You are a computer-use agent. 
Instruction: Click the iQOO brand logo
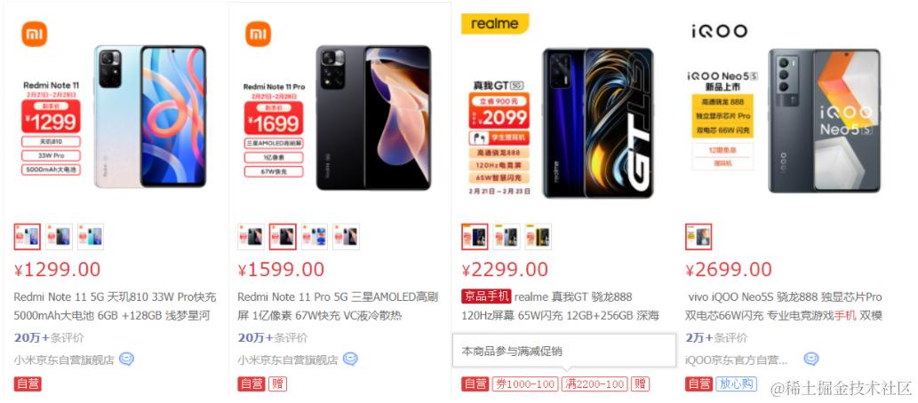719,31
